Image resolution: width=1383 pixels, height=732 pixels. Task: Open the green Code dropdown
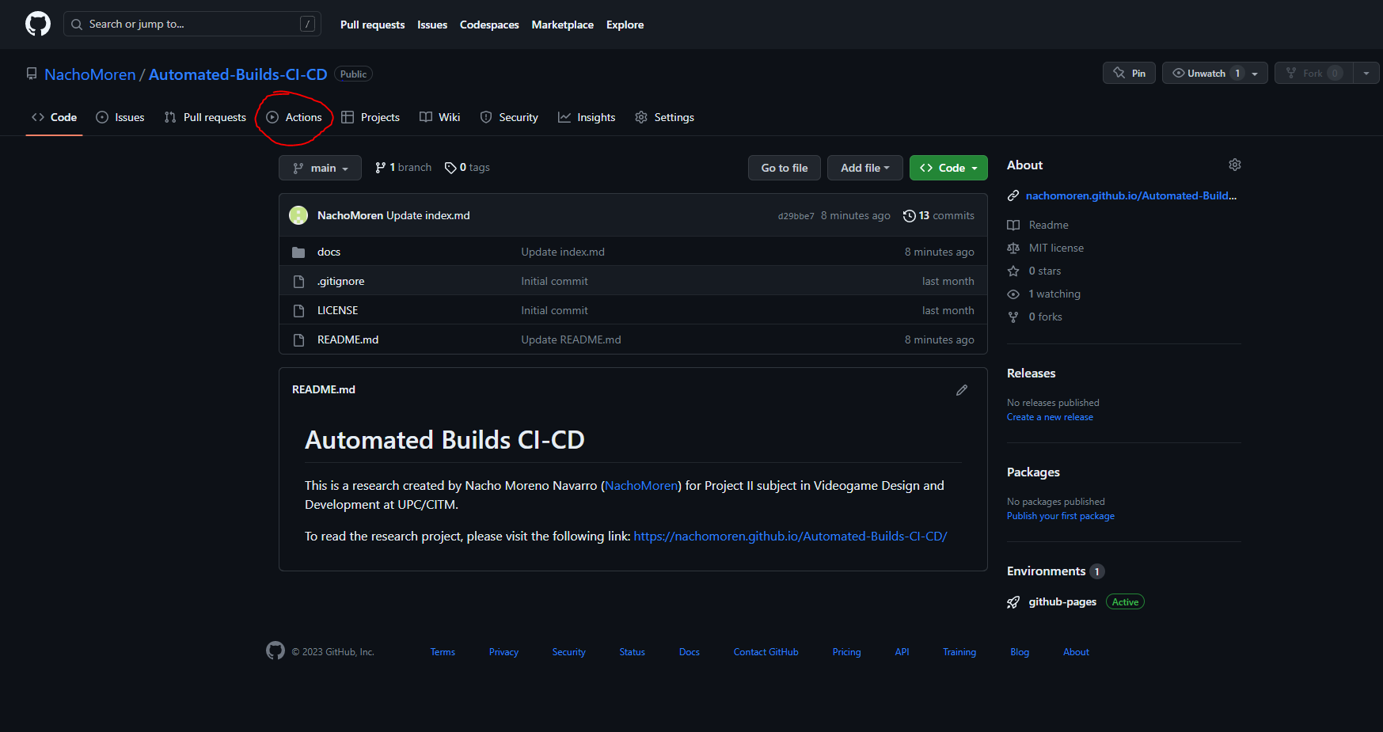[948, 168]
